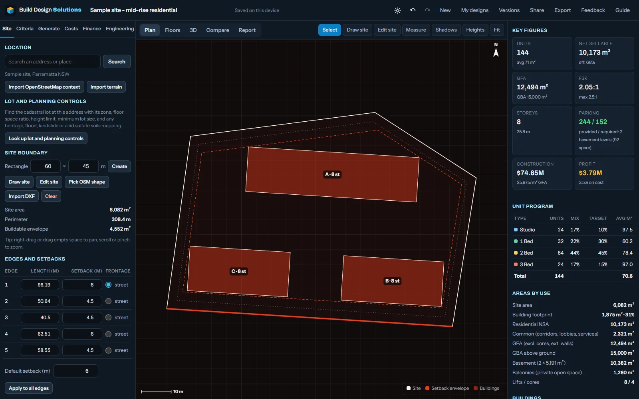The height and width of the screenshot is (399, 639).
Task: Open the Engineering tab
Action: tap(120, 29)
